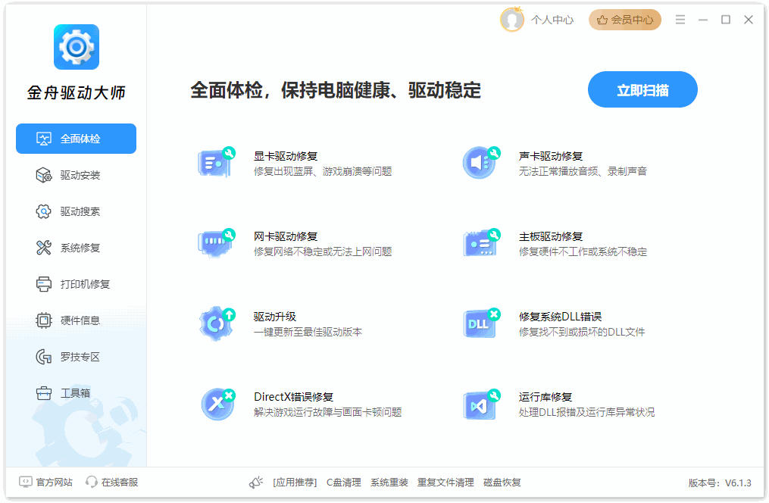The image size is (769, 503).
Task: Maximize the 金舟驱动大师 window
Action: click(726, 20)
